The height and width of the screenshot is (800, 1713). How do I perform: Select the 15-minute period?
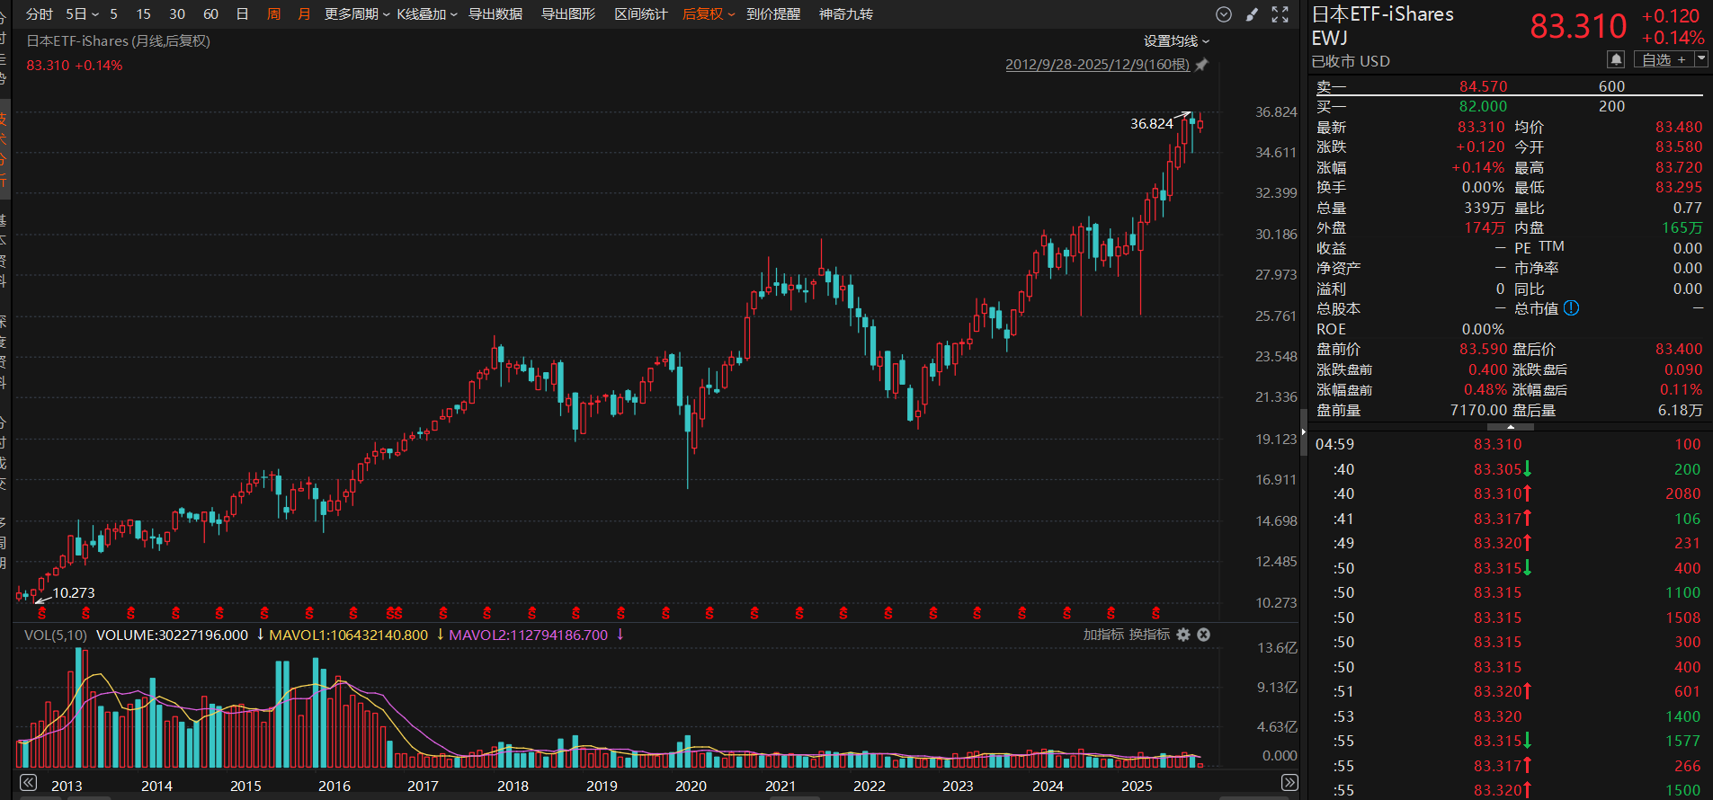point(144,14)
